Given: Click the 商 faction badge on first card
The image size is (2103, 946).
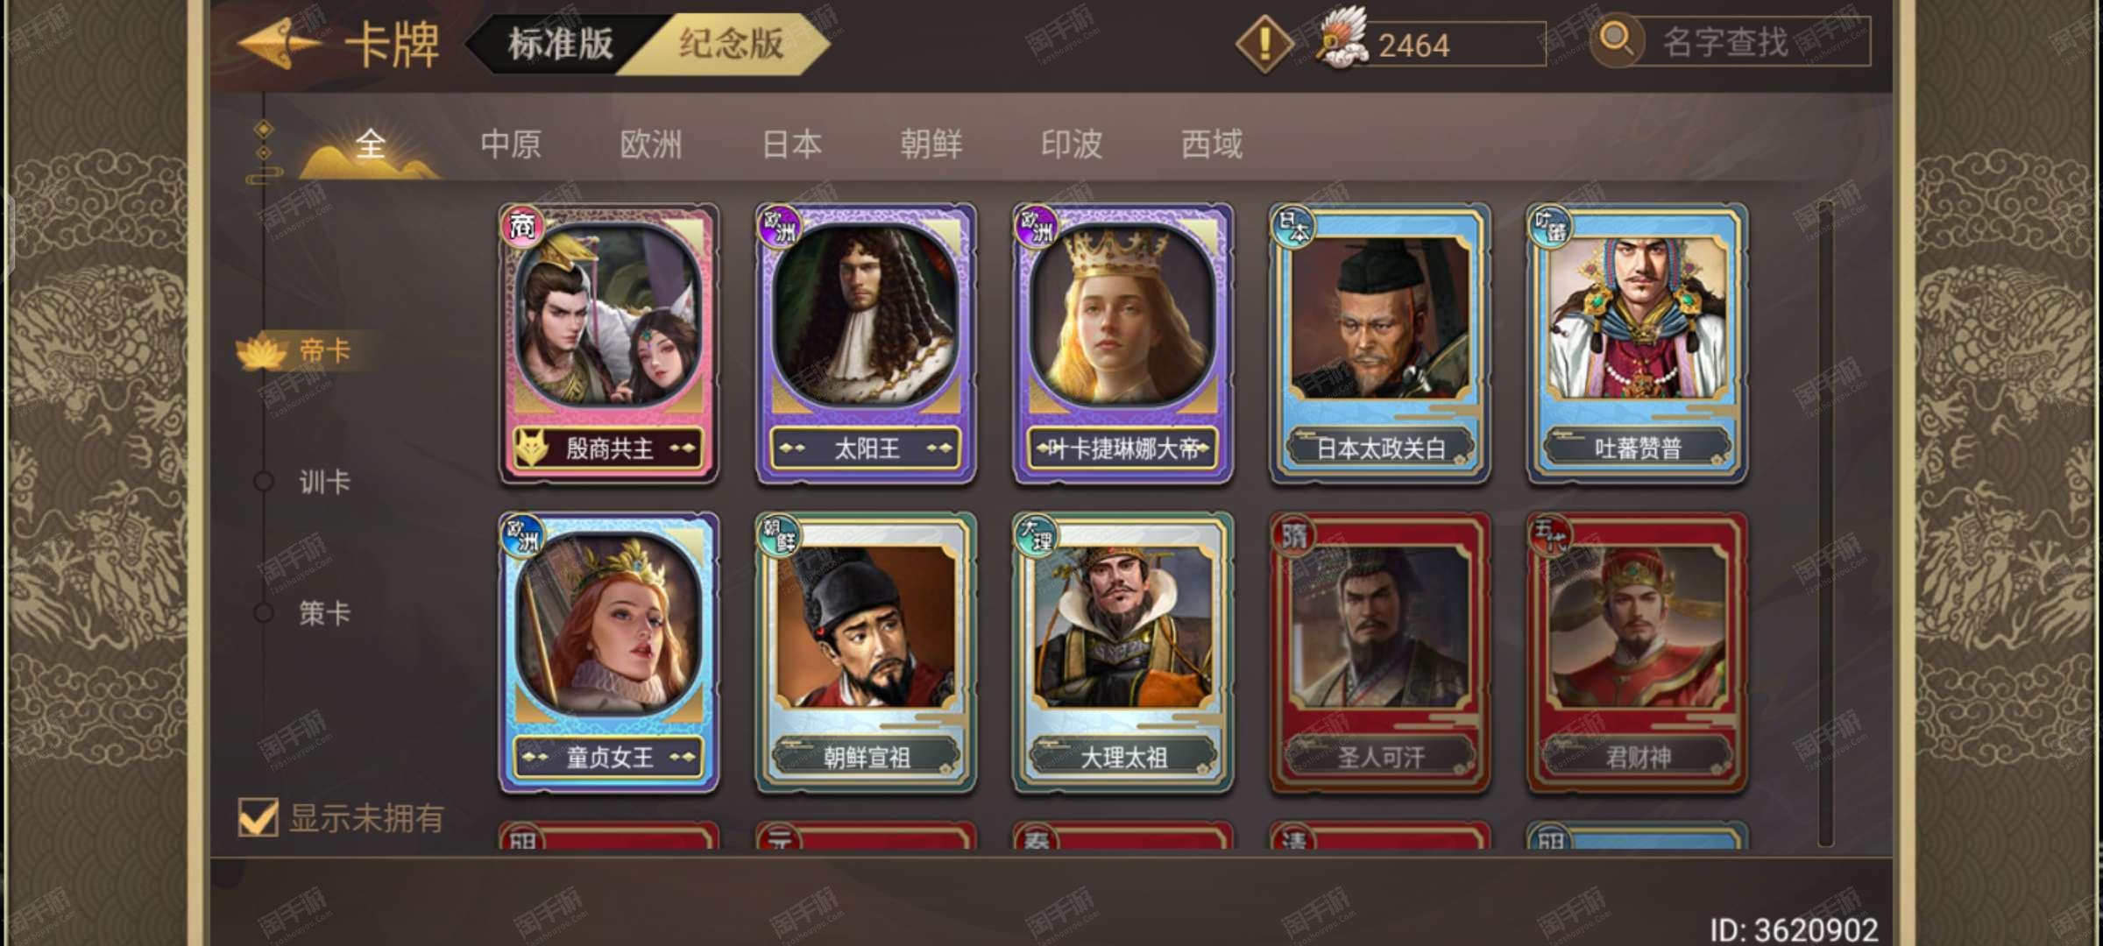Looking at the screenshot, I should tap(522, 226).
